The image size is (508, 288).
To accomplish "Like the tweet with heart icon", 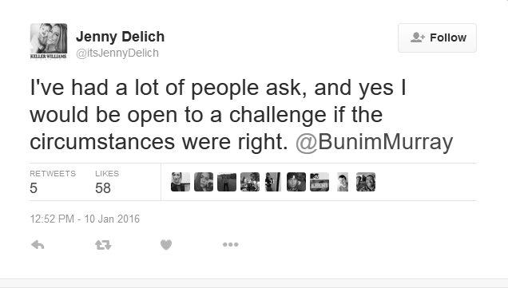I will pos(166,245).
